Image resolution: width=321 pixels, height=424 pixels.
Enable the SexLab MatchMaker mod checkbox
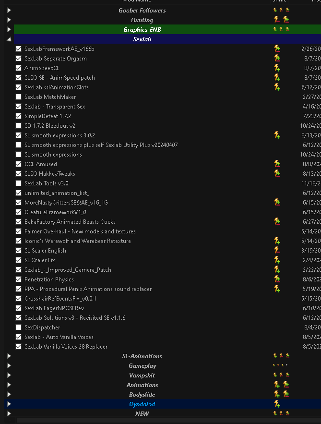[x=18, y=97]
